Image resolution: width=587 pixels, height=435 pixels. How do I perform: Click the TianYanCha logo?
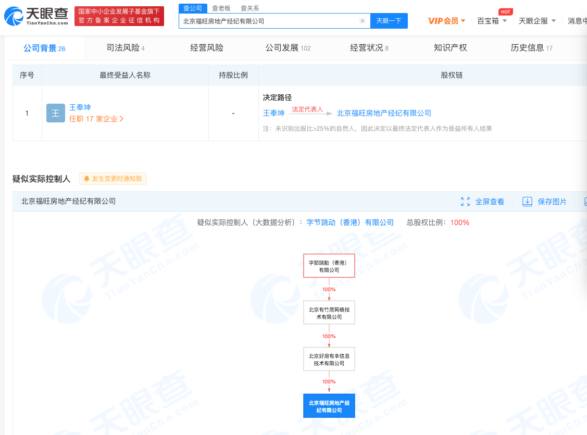(x=36, y=16)
